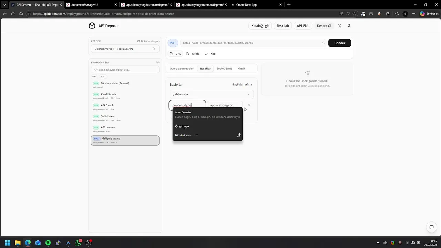Open the user profile icon
441x248 pixels.
[349, 26]
